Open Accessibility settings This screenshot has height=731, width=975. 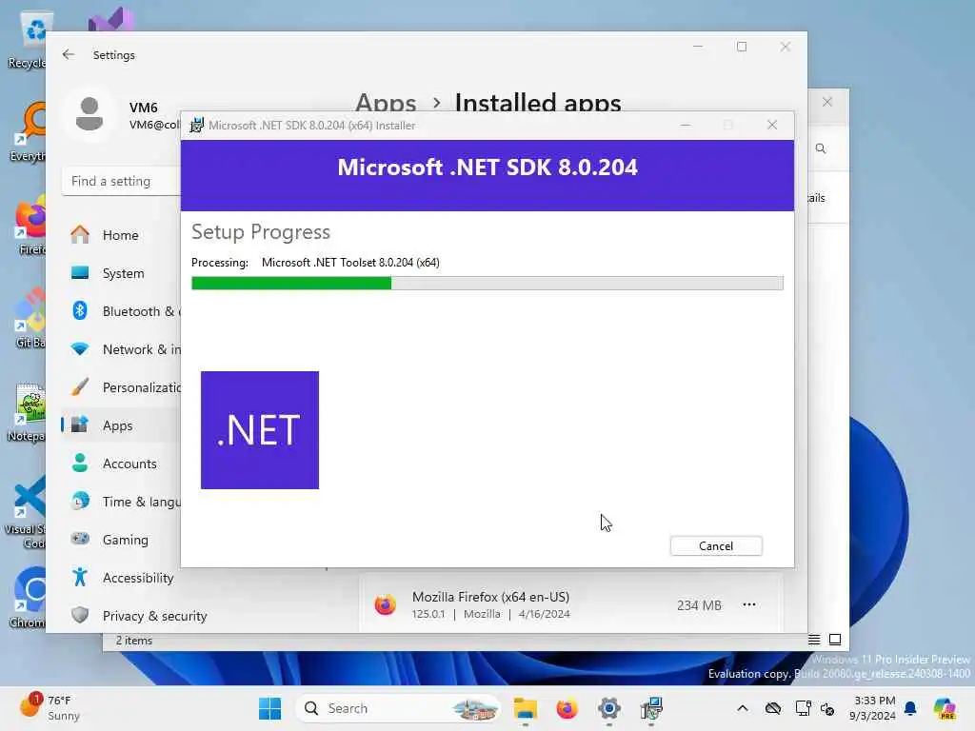121,578
